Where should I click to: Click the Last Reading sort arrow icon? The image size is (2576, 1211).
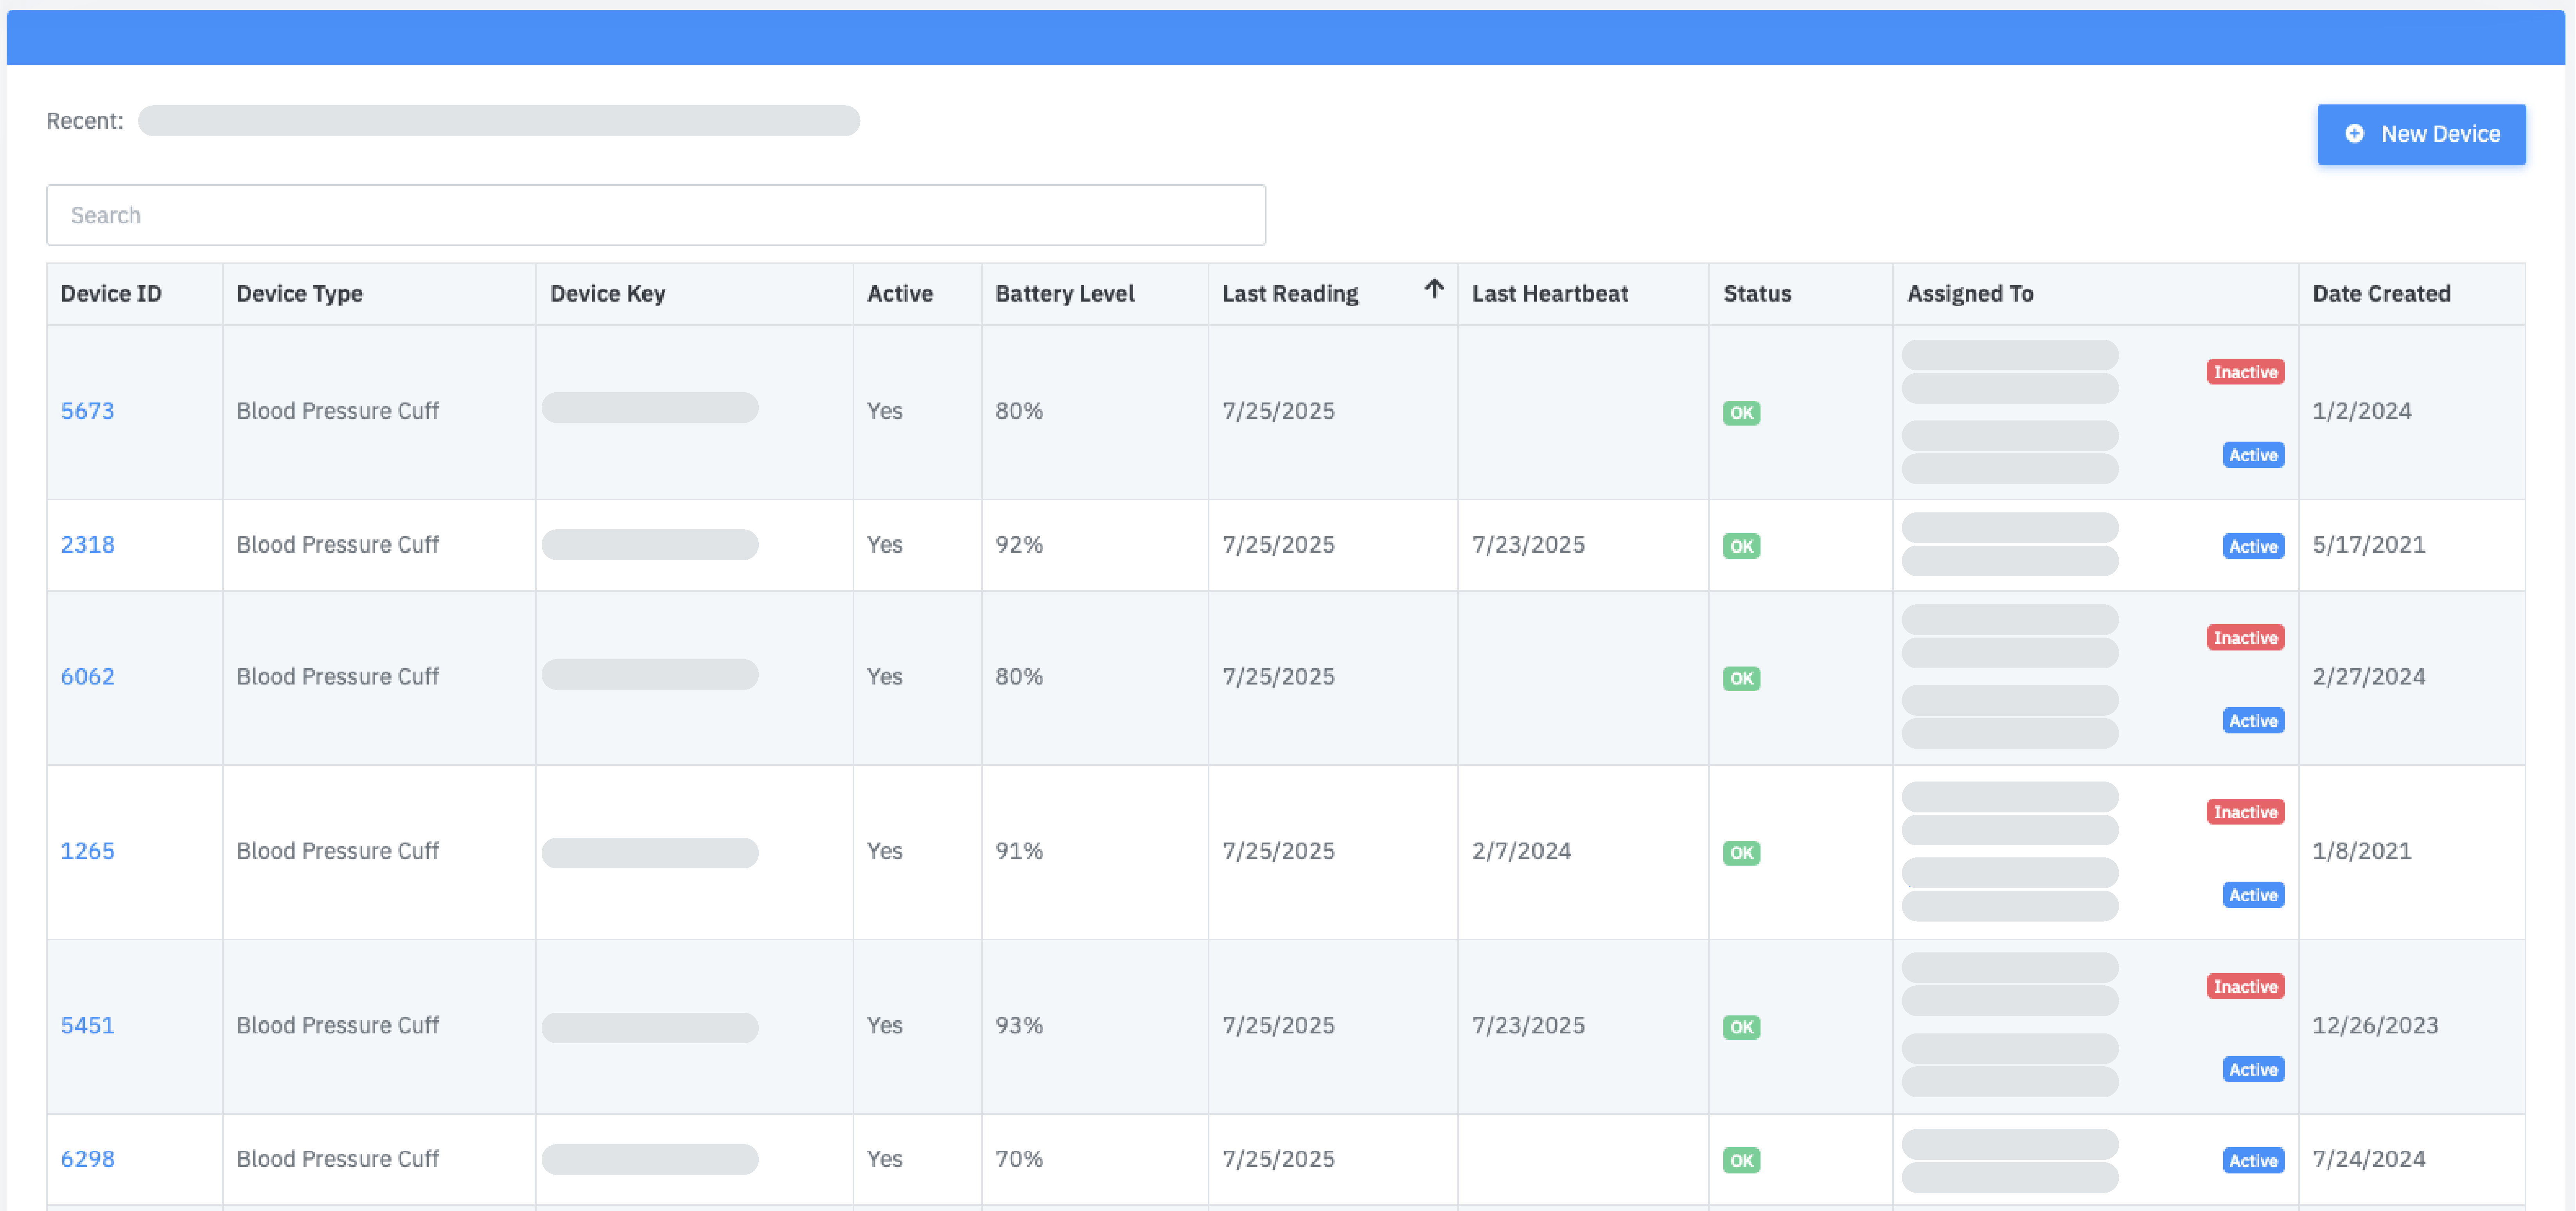tap(1434, 289)
